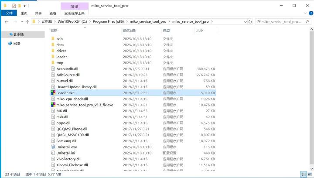Viewport: 314px width, 178px height.
Task: Expand the address bar history dropdown
Action: (x=245, y=22)
